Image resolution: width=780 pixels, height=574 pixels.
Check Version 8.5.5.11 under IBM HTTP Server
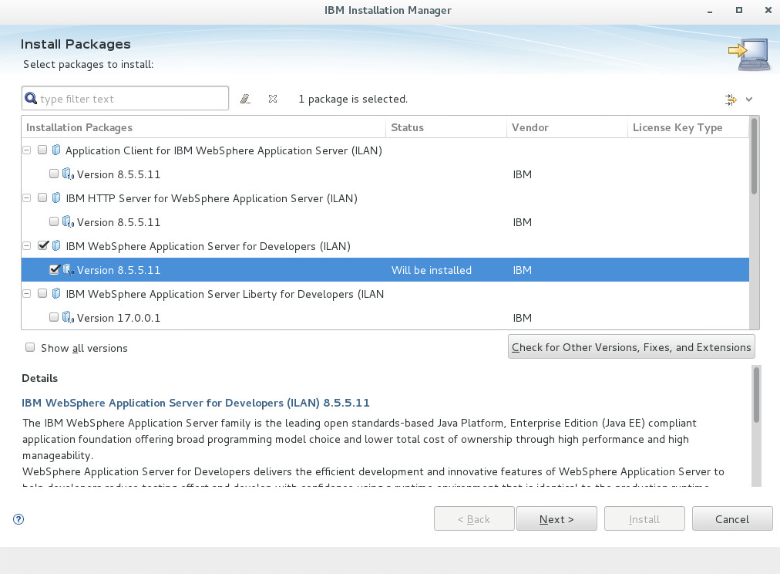point(54,221)
